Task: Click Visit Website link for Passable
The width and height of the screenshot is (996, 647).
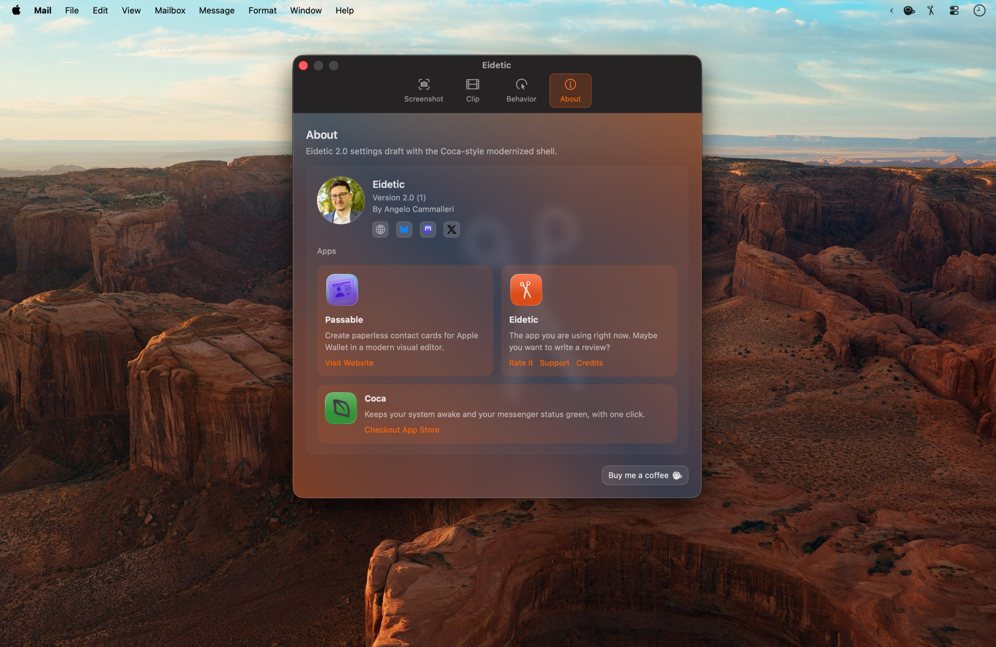Action: [x=349, y=363]
